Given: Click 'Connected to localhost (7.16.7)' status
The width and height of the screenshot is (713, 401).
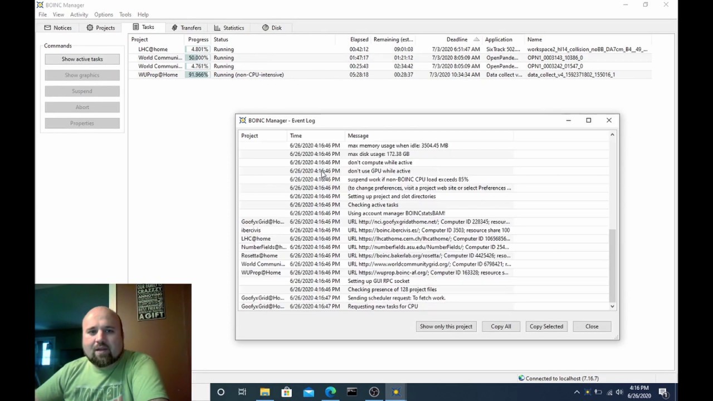Looking at the screenshot, I should [561, 378].
